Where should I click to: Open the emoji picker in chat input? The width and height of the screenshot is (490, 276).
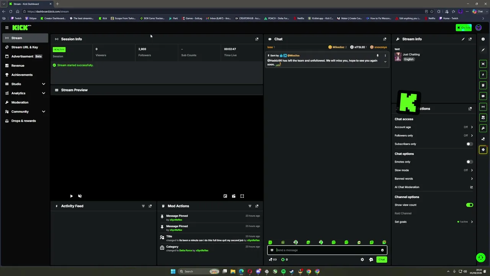382,250
